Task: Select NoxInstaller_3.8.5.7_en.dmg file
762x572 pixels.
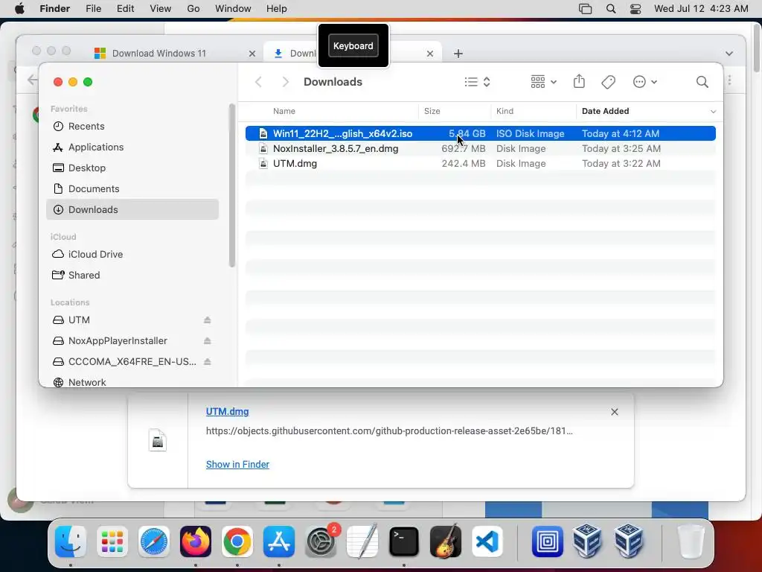Action: (480, 148)
